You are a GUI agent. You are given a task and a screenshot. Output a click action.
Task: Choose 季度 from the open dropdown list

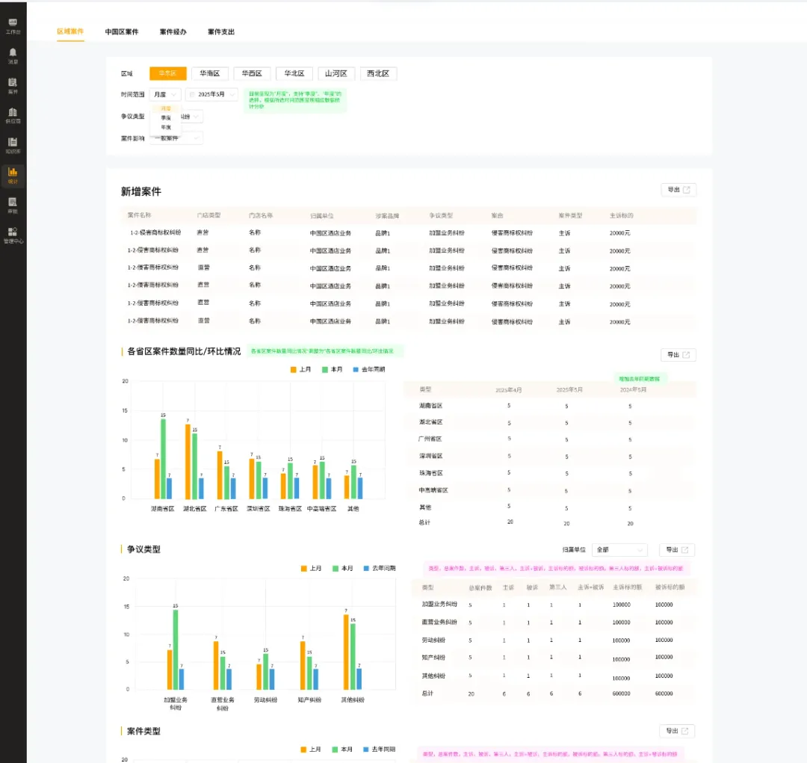click(x=165, y=118)
